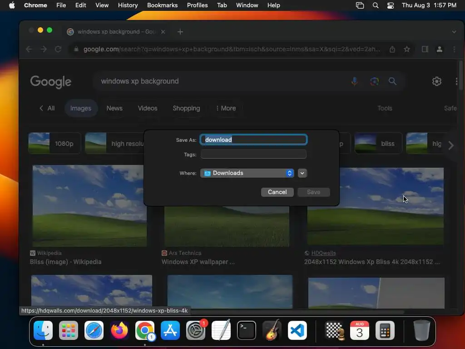Close the windows xp background tab
The width and height of the screenshot is (465, 349).
[163, 32]
